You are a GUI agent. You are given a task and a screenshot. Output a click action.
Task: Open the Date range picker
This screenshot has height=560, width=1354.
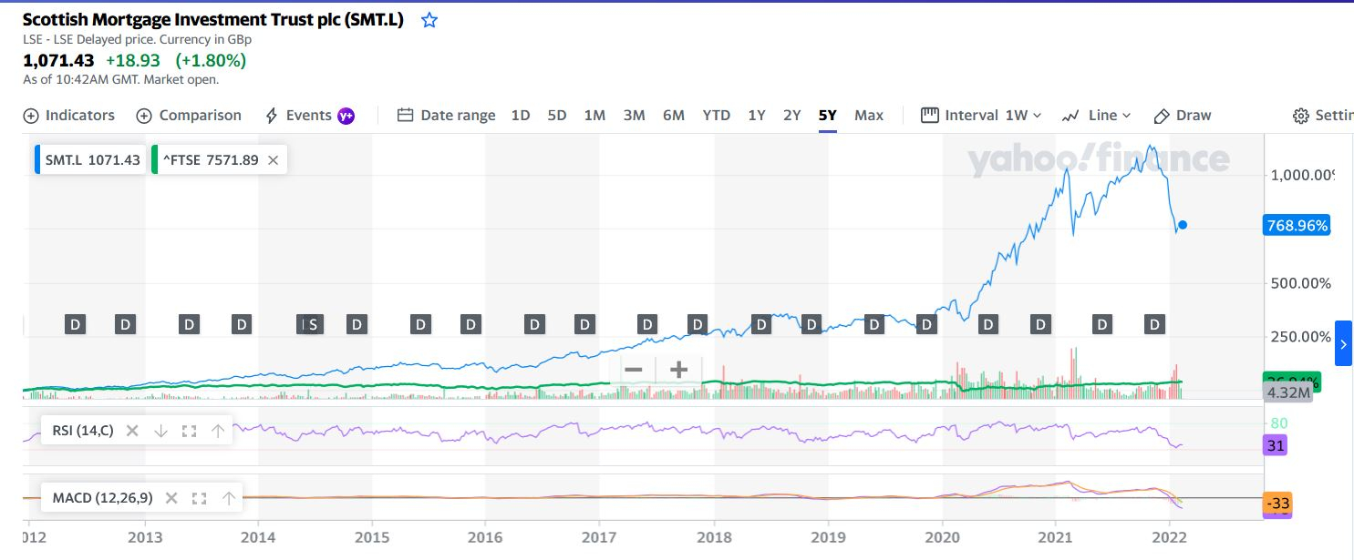[x=446, y=116]
